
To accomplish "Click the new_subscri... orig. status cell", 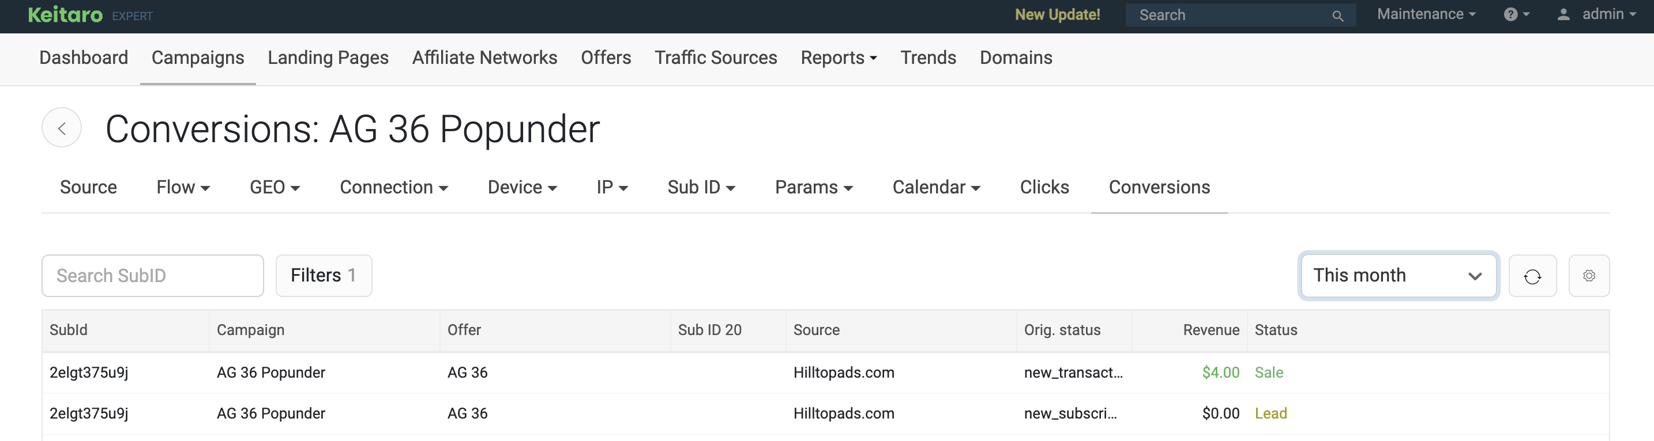I will pyautogui.click(x=1070, y=413).
